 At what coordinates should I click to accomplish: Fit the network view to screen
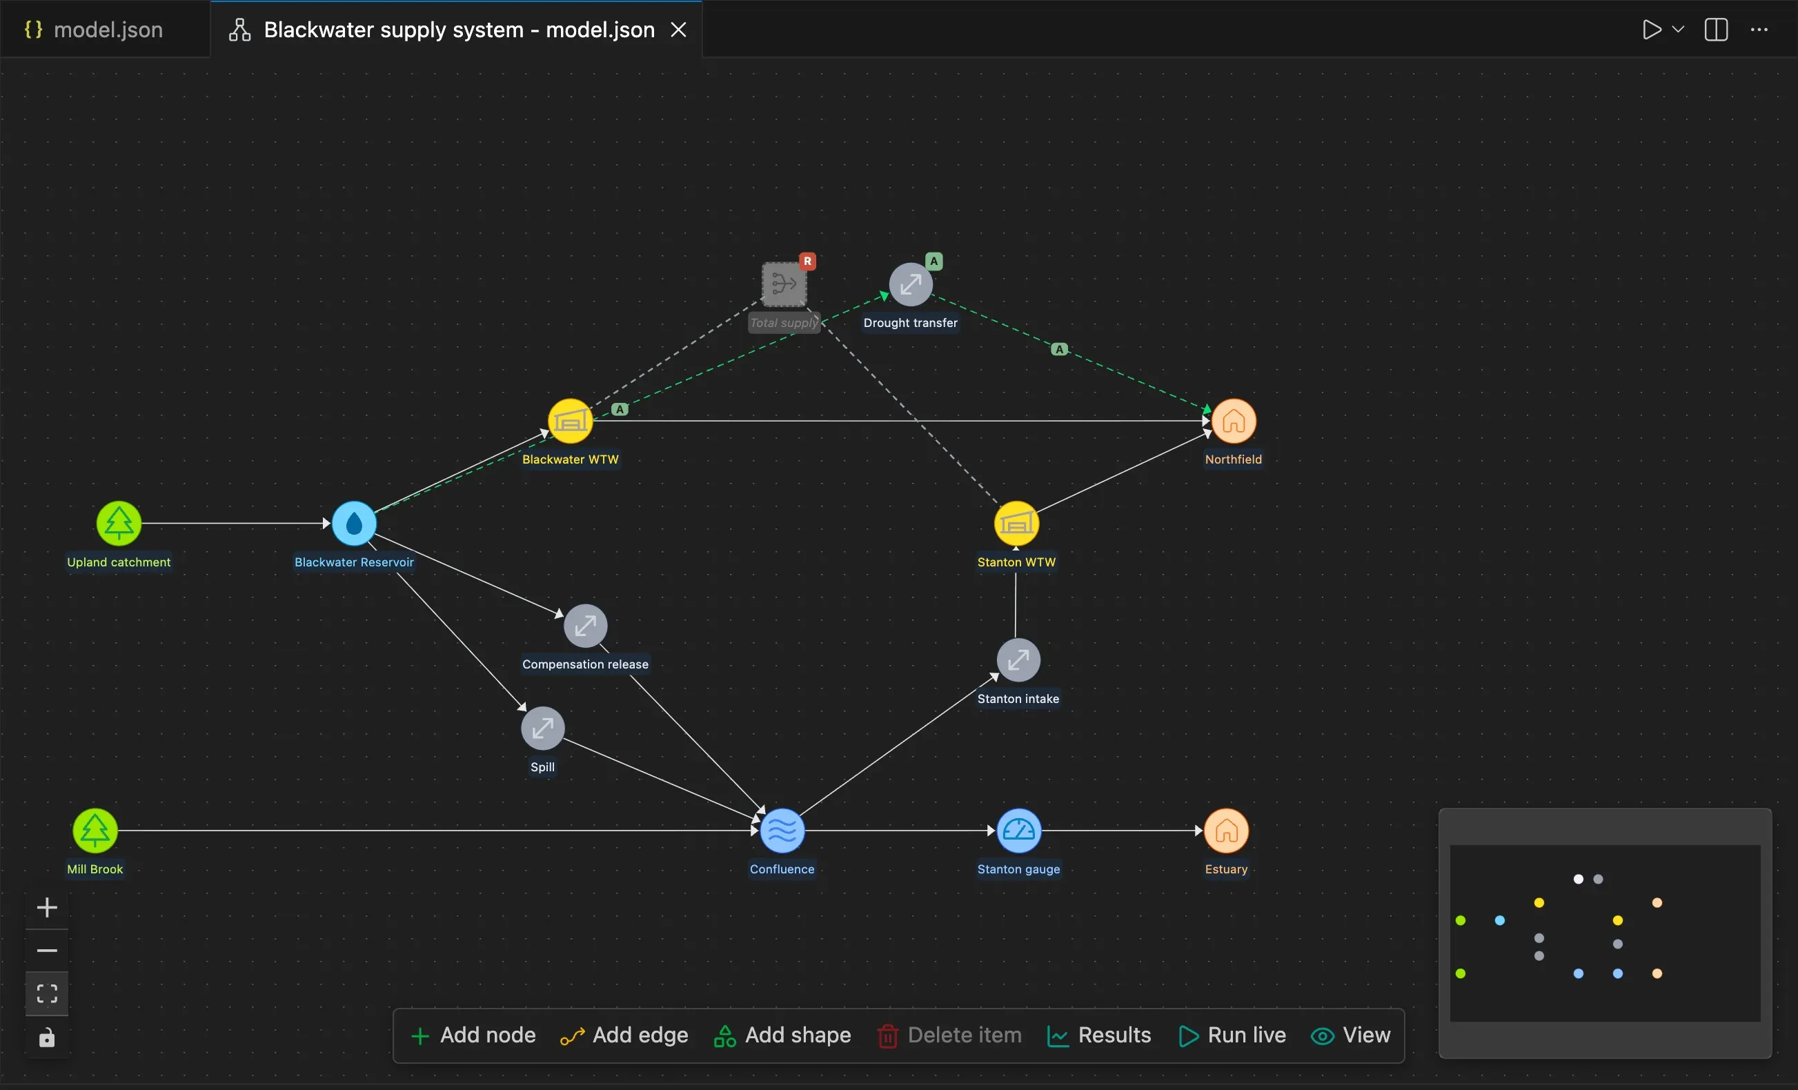pyautogui.click(x=47, y=993)
